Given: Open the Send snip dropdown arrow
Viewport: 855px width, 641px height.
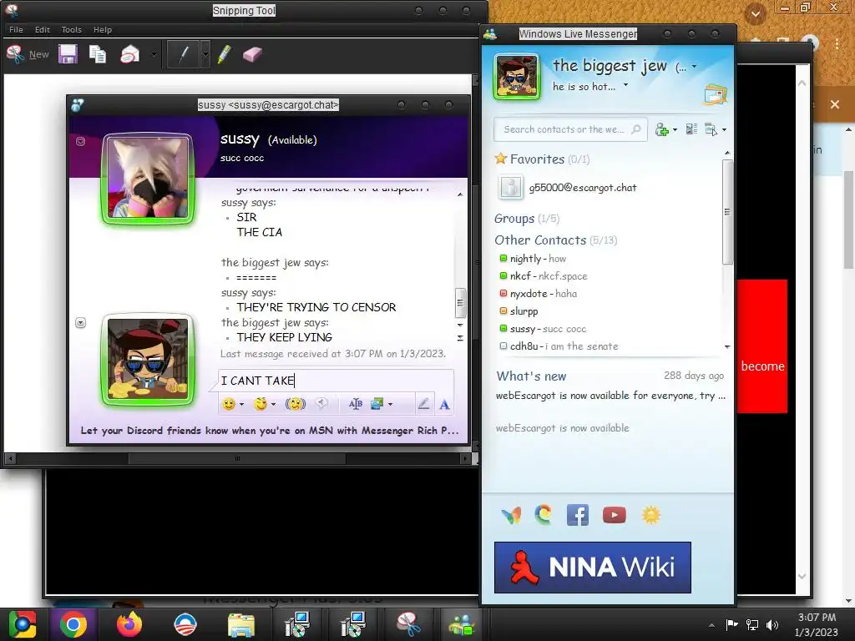Looking at the screenshot, I should [154, 54].
